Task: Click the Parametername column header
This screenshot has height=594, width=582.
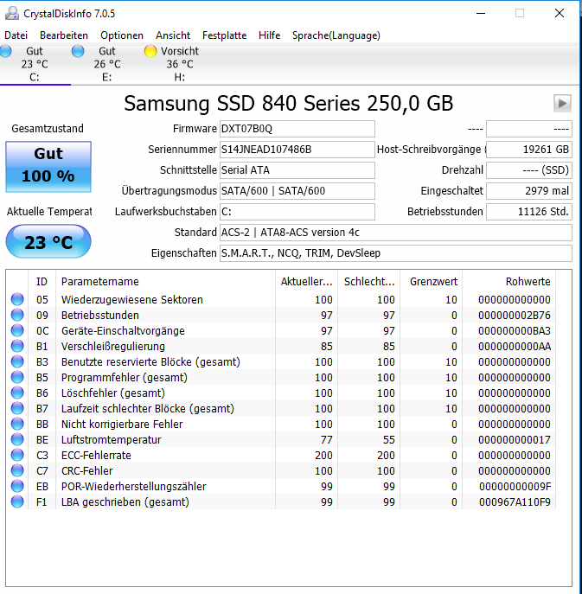Action: (x=165, y=282)
